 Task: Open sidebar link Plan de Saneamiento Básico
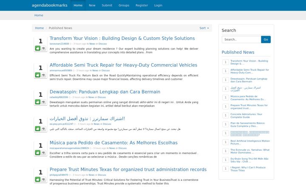[248, 124]
